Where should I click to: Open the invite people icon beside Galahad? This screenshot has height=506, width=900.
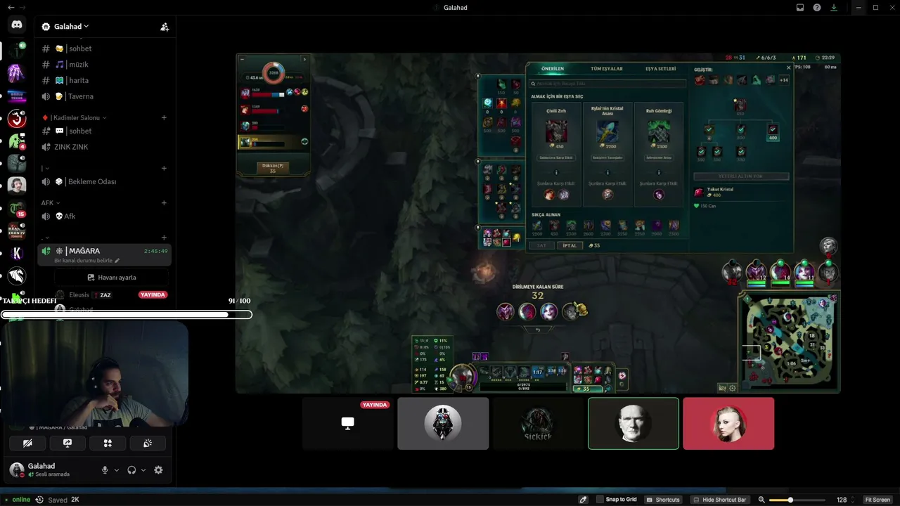(165, 27)
